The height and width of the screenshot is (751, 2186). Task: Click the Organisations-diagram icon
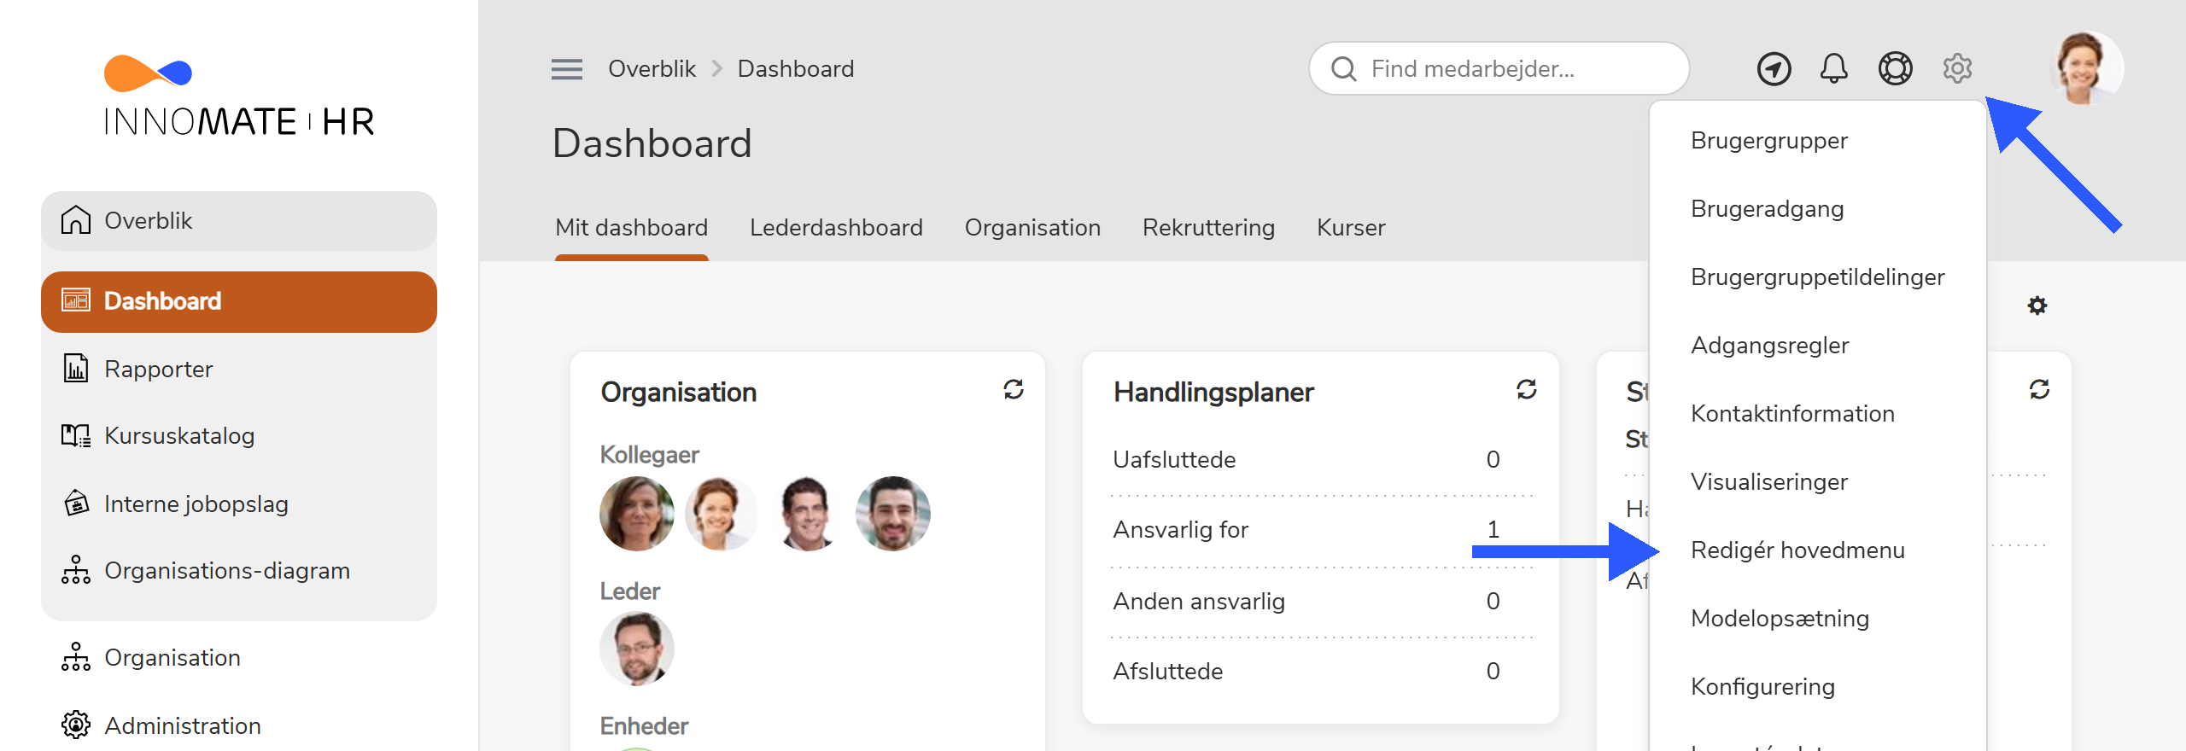click(76, 570)
